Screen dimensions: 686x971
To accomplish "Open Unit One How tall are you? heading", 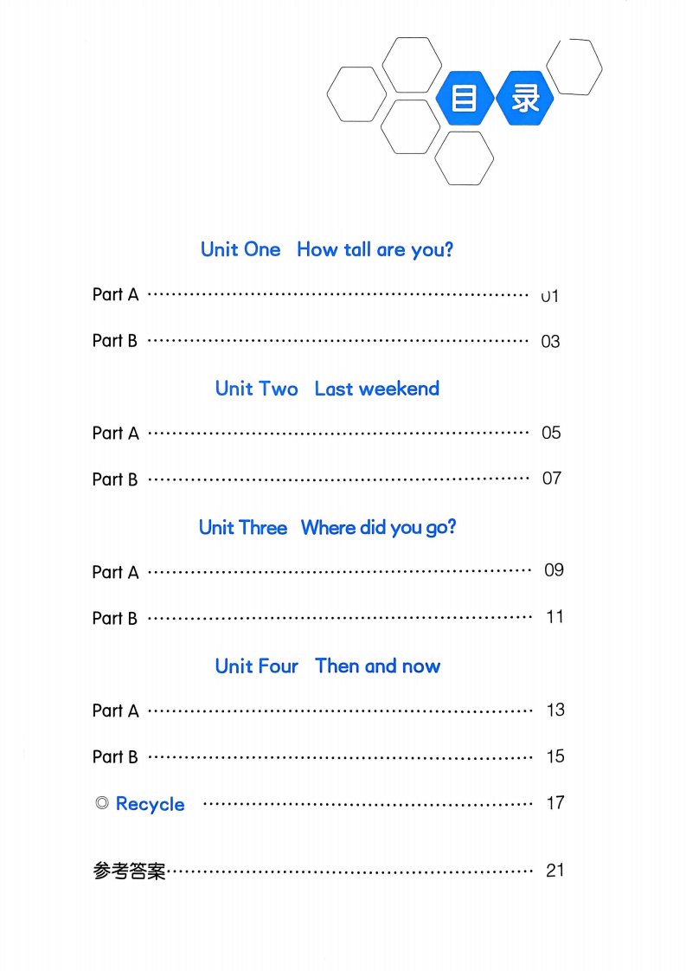I will tap(327, 249).
